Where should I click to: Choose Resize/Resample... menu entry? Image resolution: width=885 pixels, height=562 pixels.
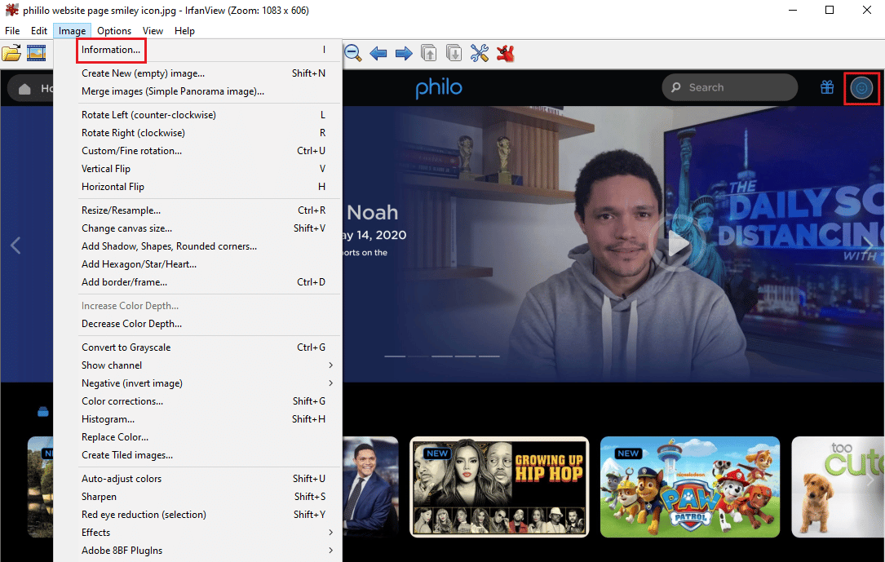pos(121,210)
